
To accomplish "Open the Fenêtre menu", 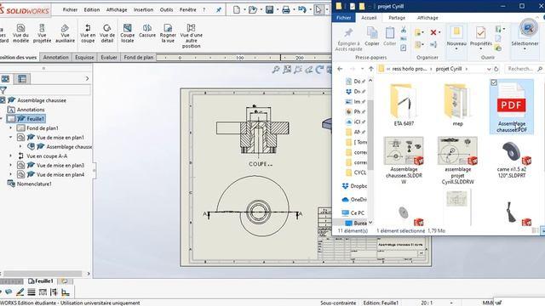I will pos(187,9).
